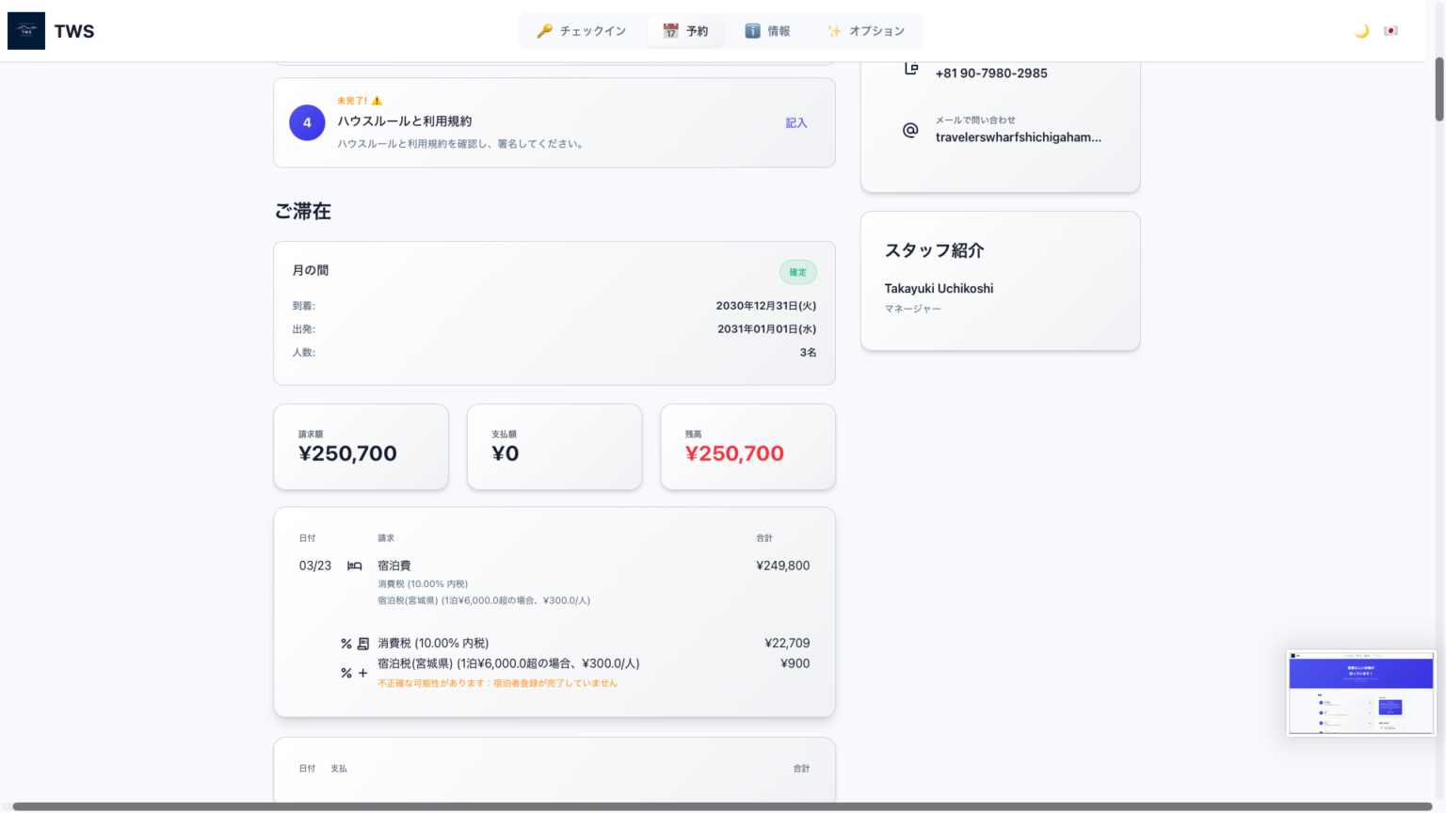Click the 確定 status badge
The width and height of the screenshot is (1446, 813).
(797, 272)
